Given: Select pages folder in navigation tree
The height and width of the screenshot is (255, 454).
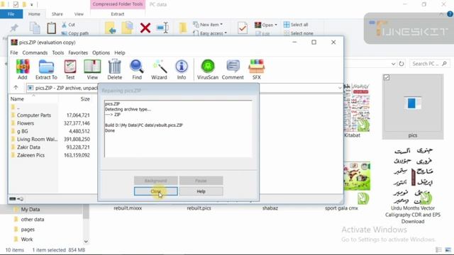Looking at the screenshot, I should coord(28,229).
